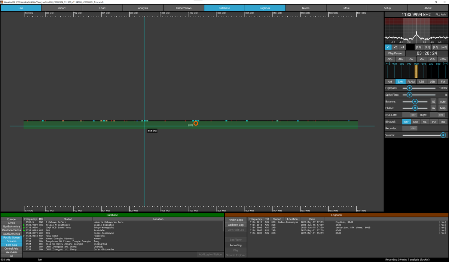Click the Play/Pause button
The image size is (449, 262).
395,53
